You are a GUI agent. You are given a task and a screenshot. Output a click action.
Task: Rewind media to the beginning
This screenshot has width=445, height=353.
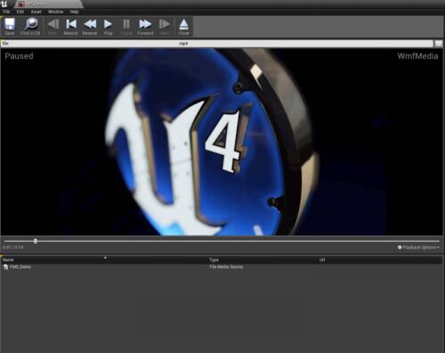click(x=71, y=27)
